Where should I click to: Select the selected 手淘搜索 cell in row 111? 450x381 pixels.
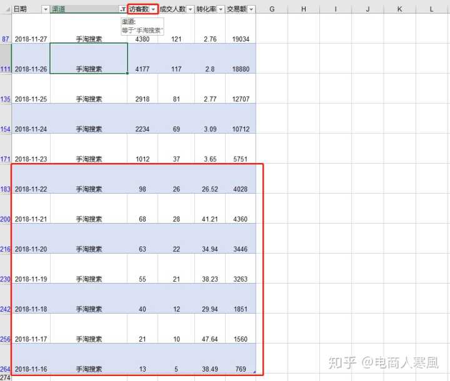[x=89, y=59]
